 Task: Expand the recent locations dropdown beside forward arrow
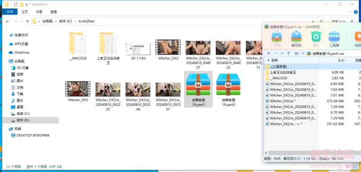point(22,21)
